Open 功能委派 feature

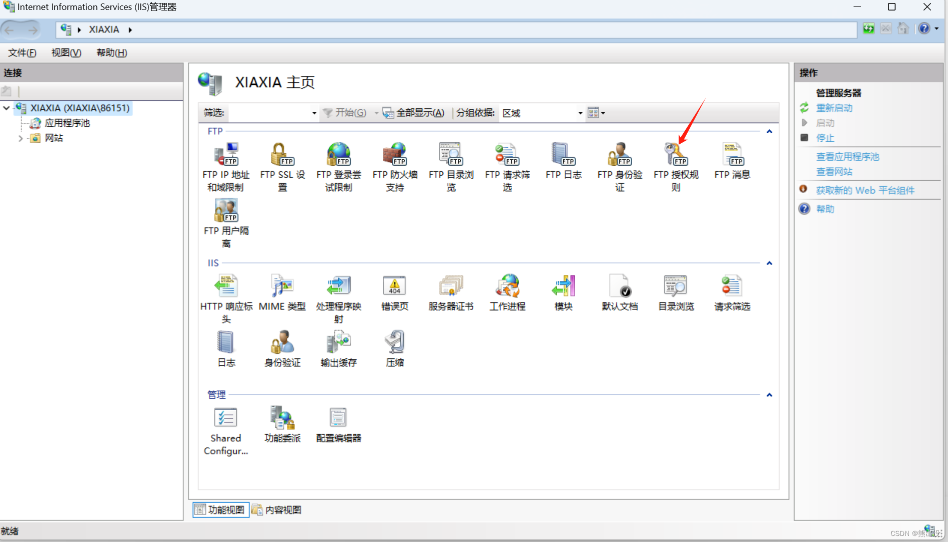click(282, 424)
